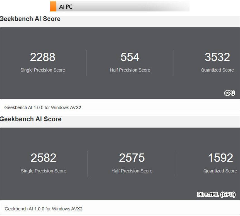Click Half Precision Score label in DirectML panel
Screen dimensions: 240x216
pos(132,171)
